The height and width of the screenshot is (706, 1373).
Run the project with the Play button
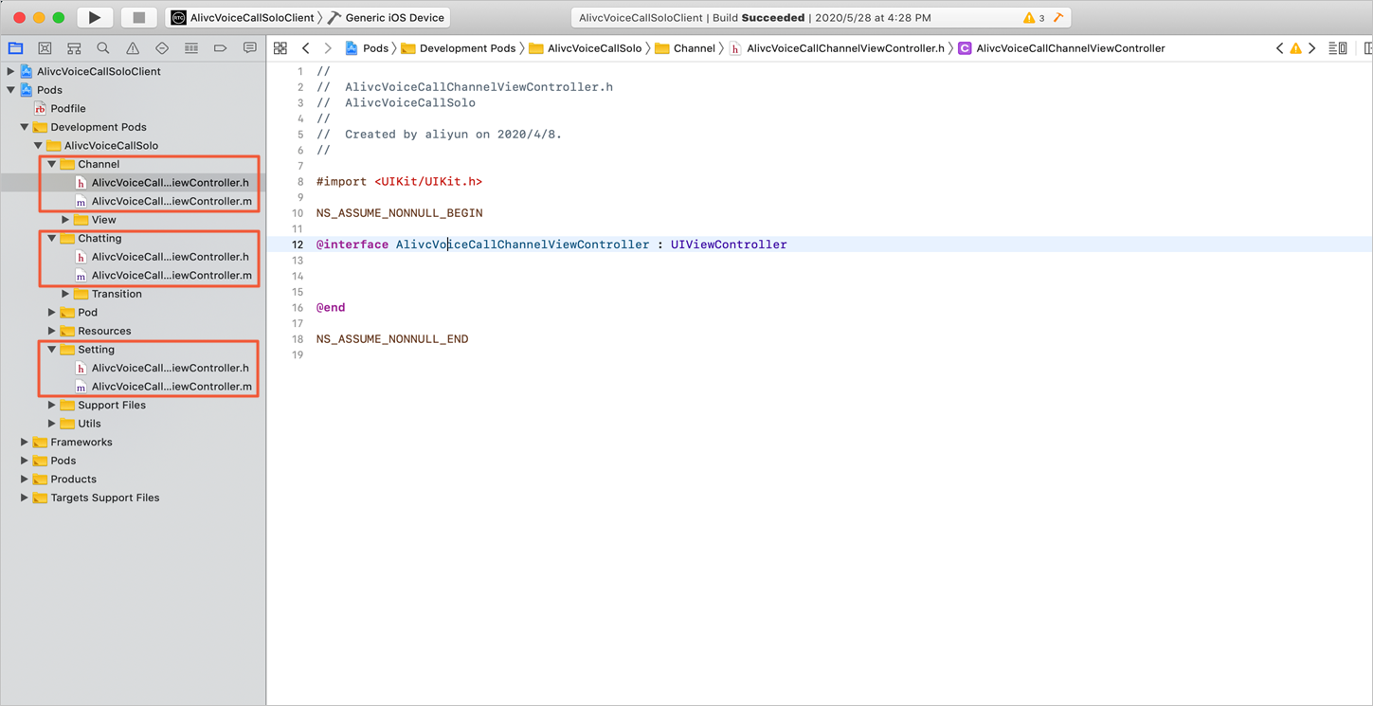(94, 17)
